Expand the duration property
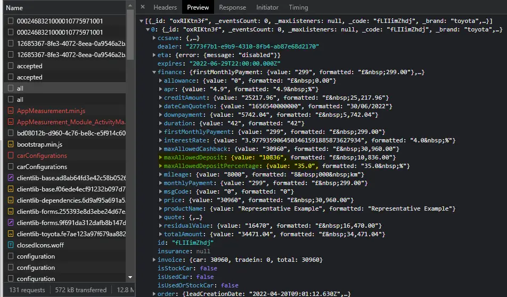 160,123
